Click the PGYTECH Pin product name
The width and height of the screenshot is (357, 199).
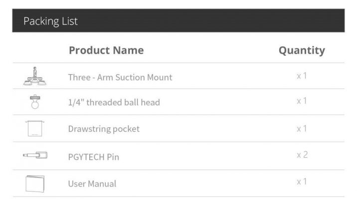click(94, 157)
